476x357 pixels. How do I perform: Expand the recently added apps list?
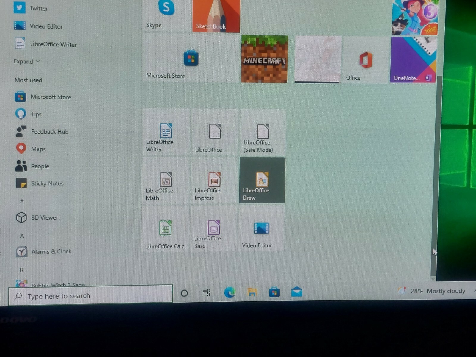(27, 62)
